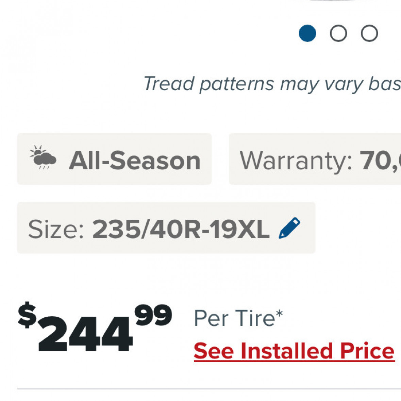
Task: Click the 235/40R-19XL size value
Action: tap(181, 229)
